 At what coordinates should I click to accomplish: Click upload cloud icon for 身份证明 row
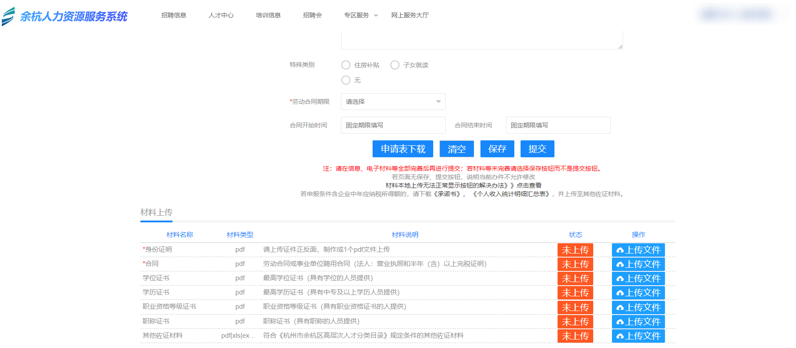click(x=620, y=250)
